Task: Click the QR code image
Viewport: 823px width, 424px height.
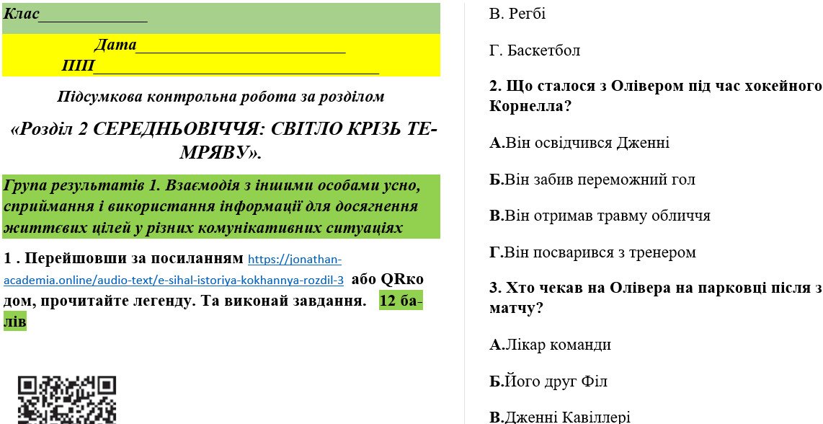Action: point(66,400)
